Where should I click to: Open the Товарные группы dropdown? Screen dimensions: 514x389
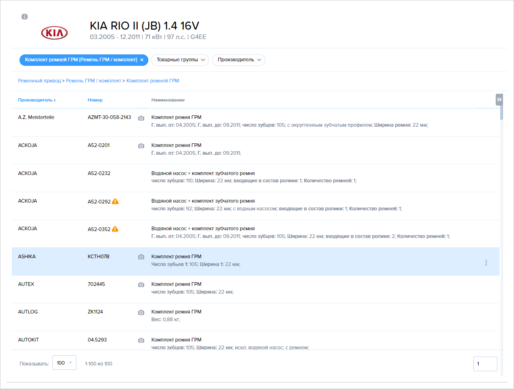coord(180,60)
